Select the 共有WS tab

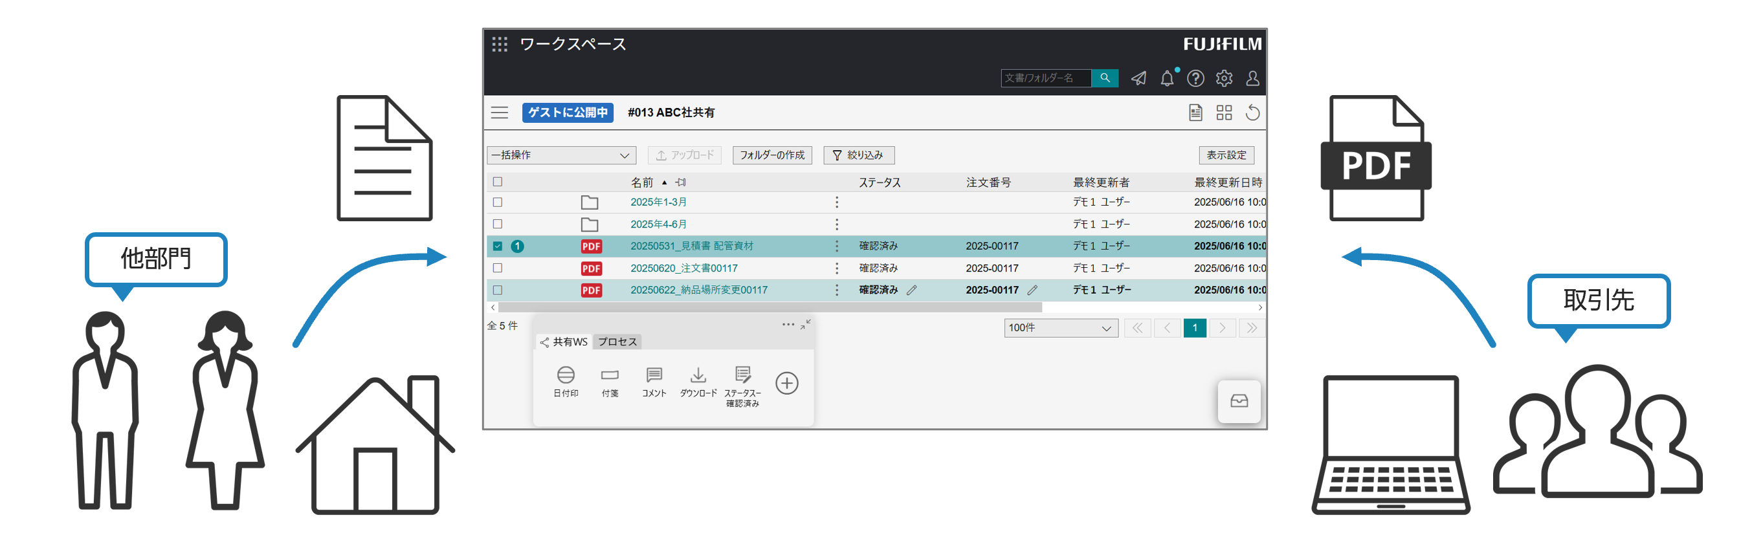(x=564, y=342)
